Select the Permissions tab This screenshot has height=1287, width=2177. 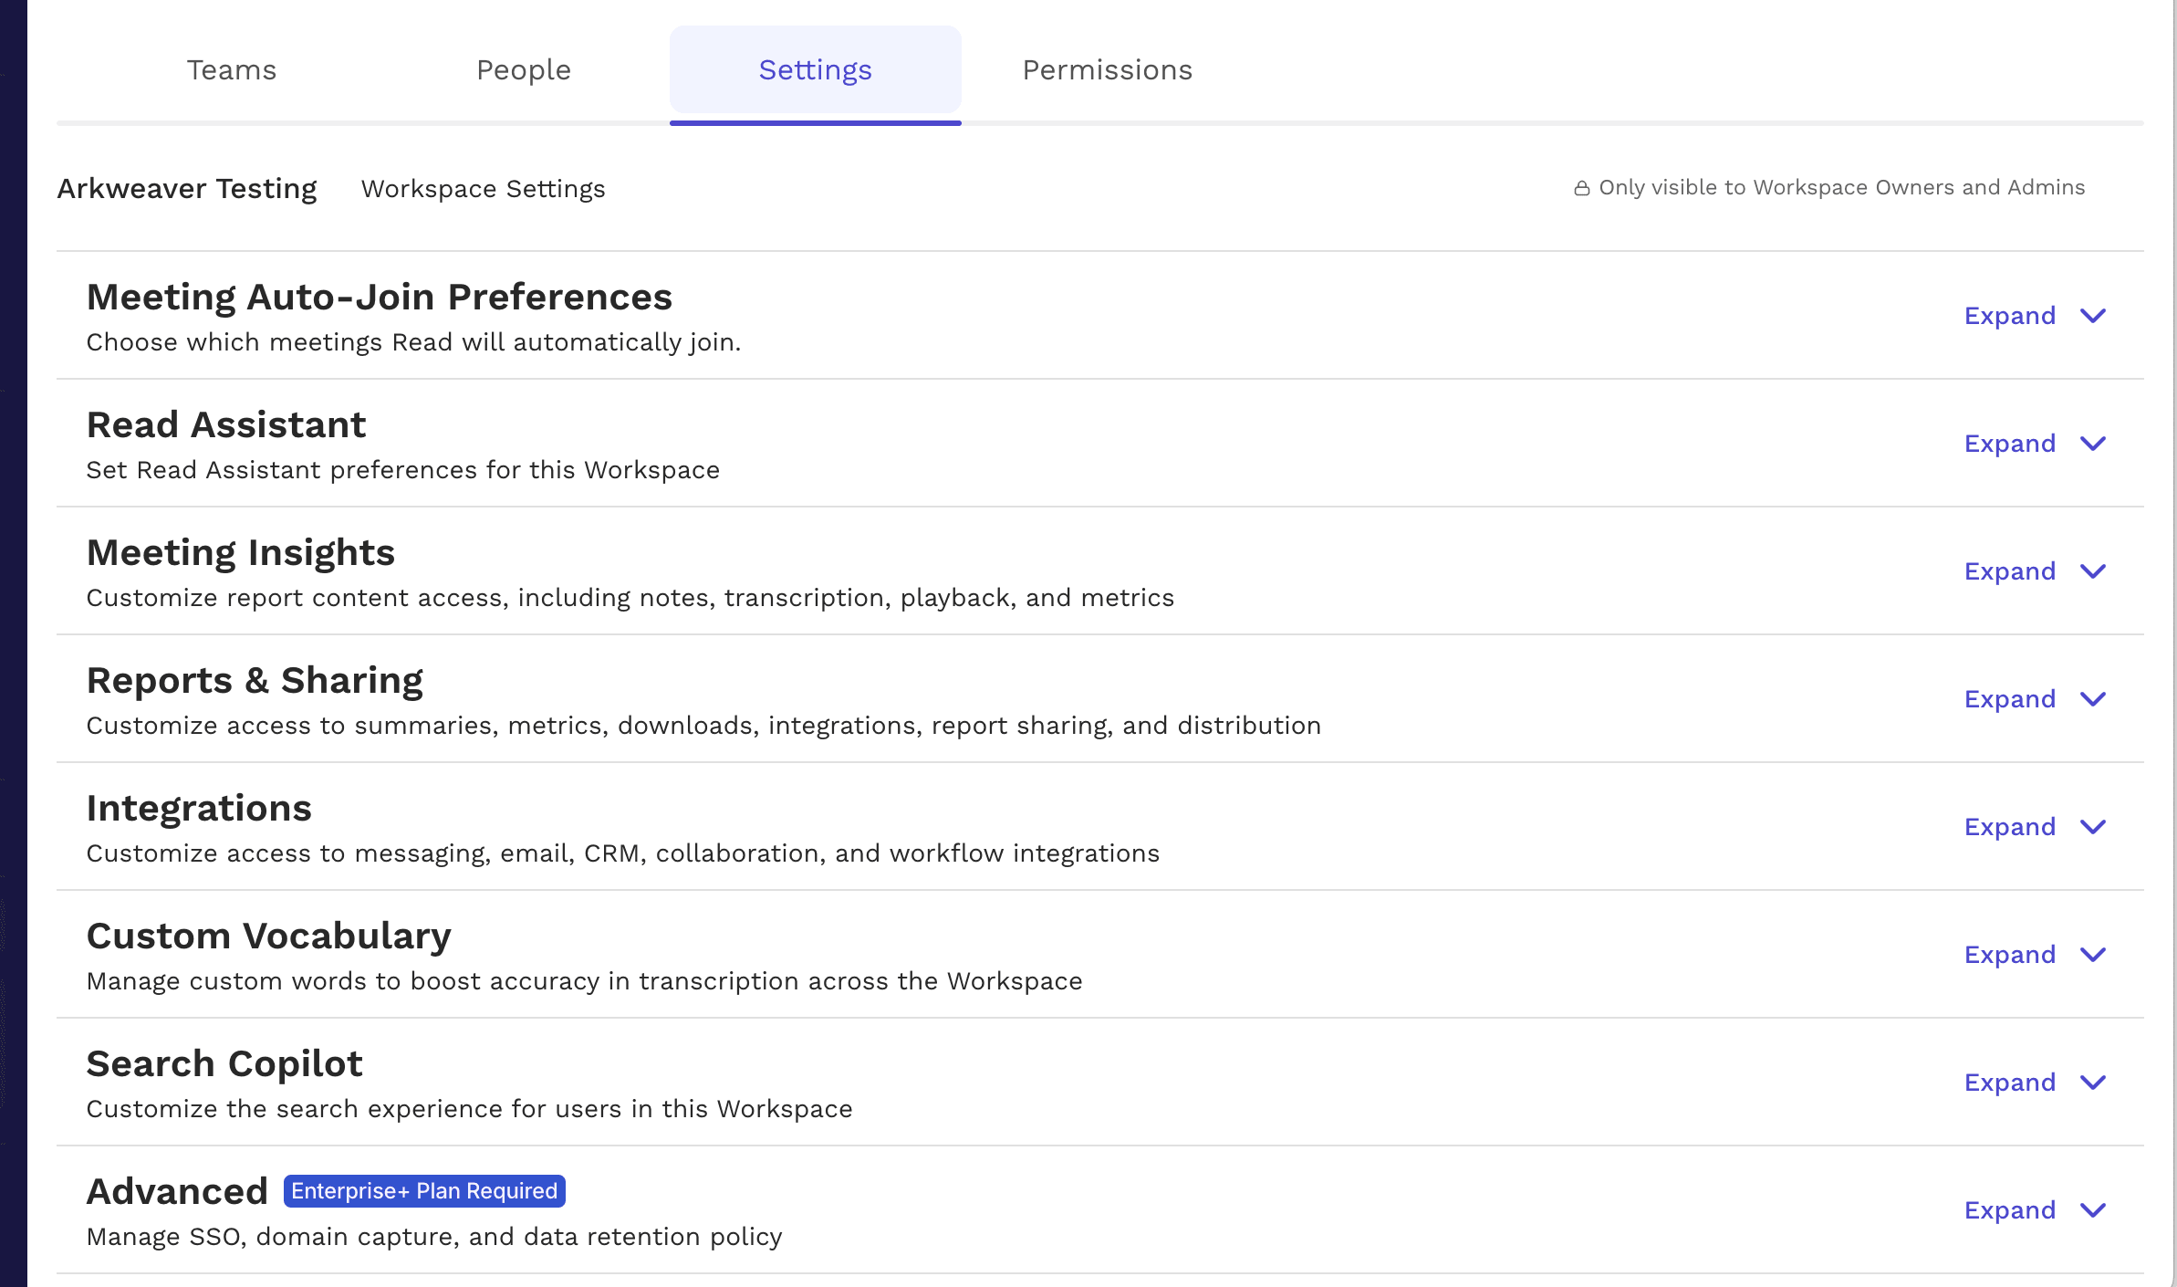1107,69
